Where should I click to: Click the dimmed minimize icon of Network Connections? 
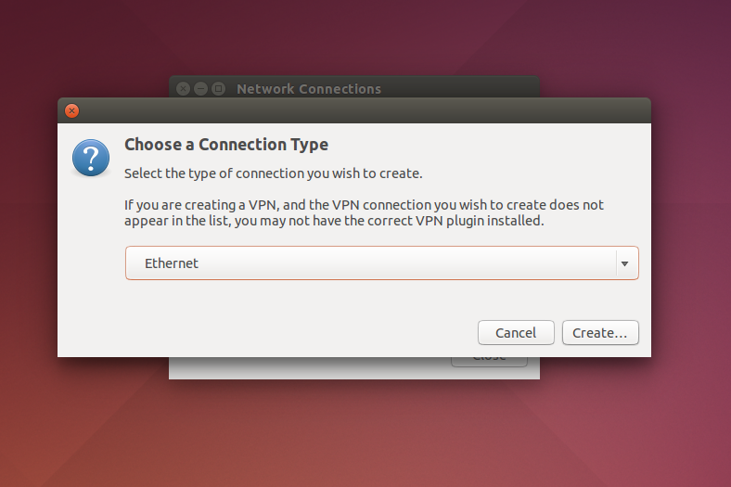coord(200,88)
